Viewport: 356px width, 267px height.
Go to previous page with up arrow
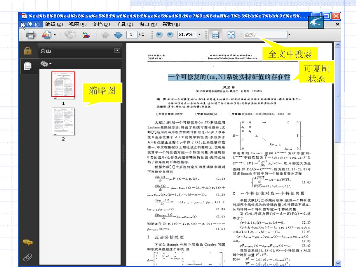pos(105,35)
